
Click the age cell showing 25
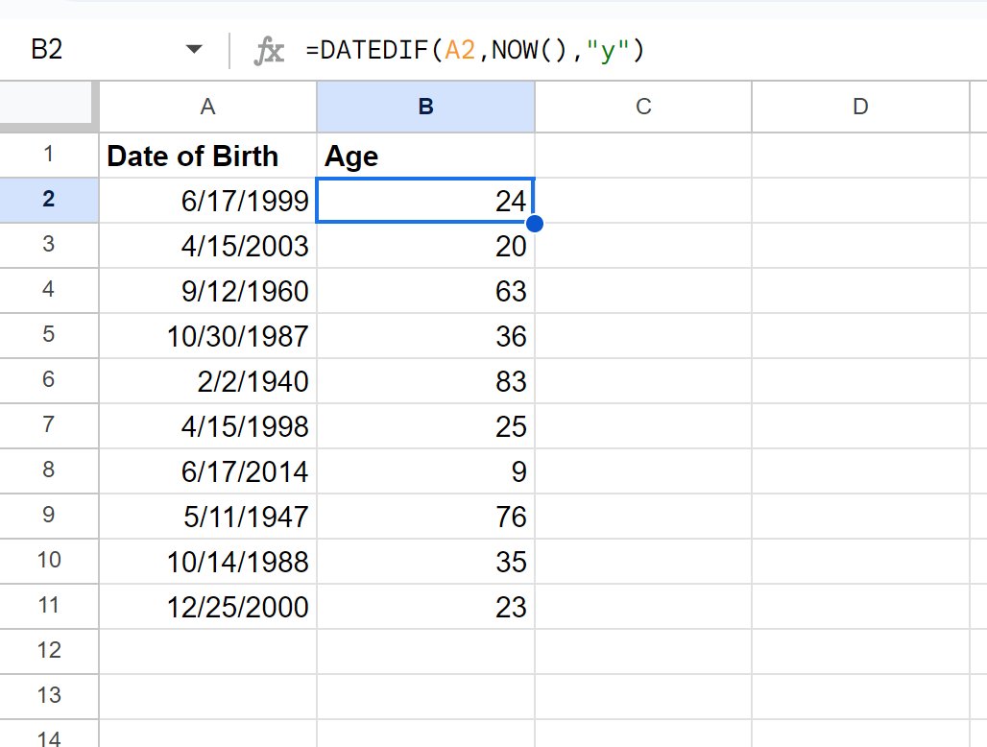click(425, 426)
